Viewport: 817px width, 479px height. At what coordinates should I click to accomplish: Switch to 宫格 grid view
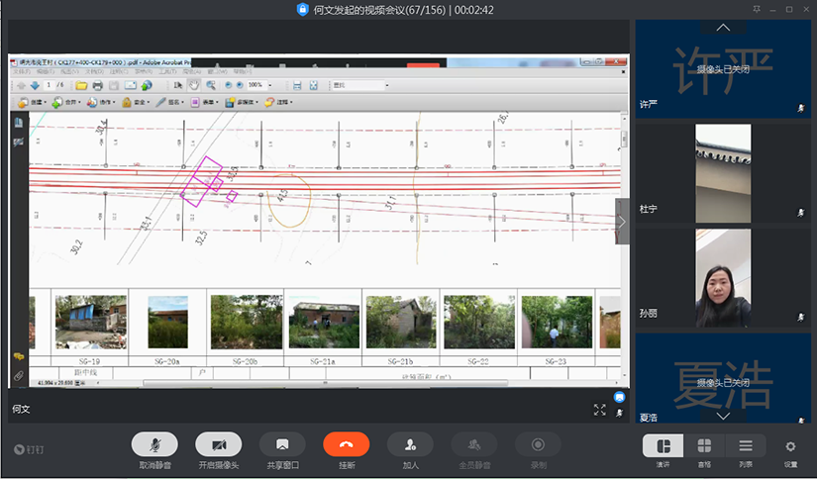[704, 446]
